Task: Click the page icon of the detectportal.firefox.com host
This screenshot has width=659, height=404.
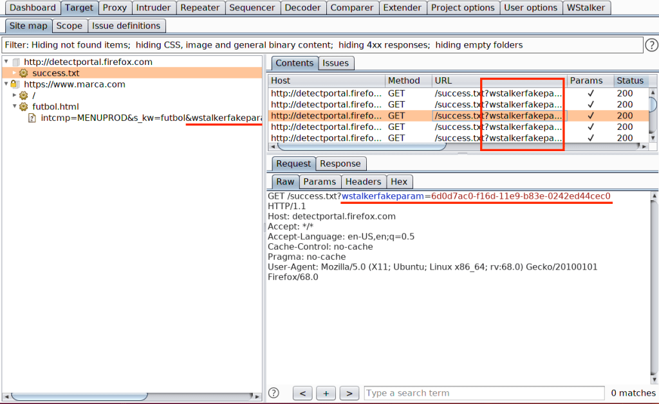Action: click(x=16, y=62)
